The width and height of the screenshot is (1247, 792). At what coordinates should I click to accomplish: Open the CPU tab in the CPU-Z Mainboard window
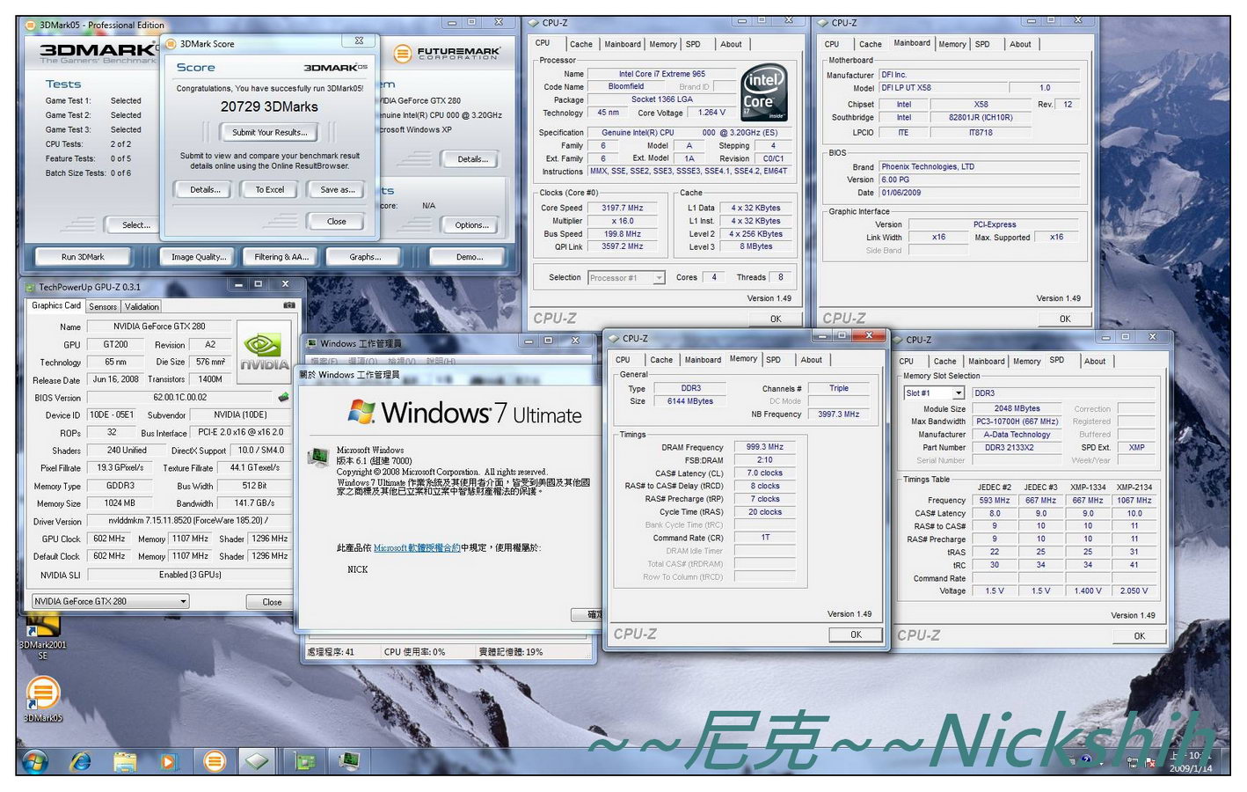832,44
